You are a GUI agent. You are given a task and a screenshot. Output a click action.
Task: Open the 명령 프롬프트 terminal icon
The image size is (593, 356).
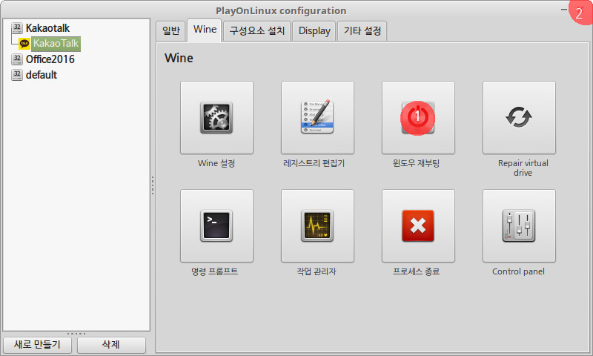pos(216,226)
